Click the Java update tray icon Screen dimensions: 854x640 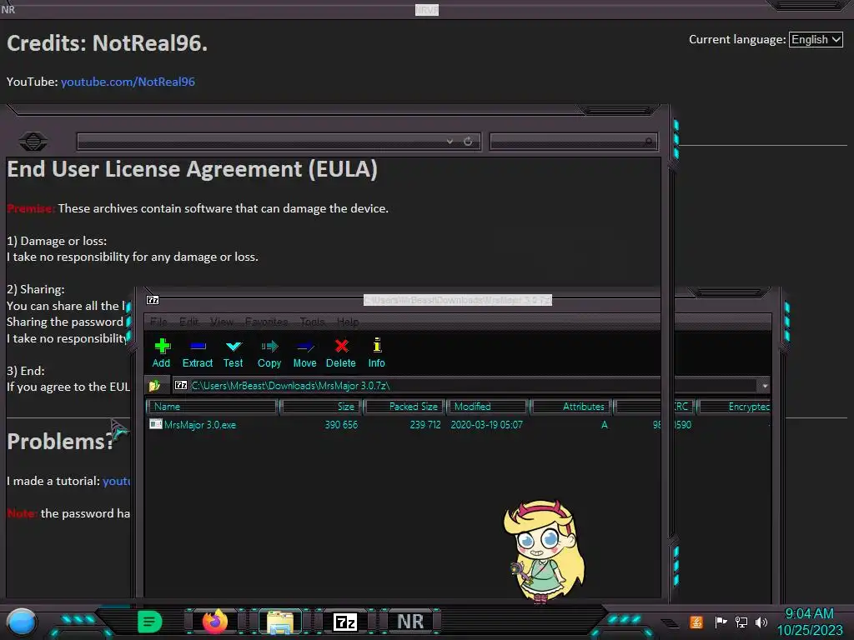696,622
